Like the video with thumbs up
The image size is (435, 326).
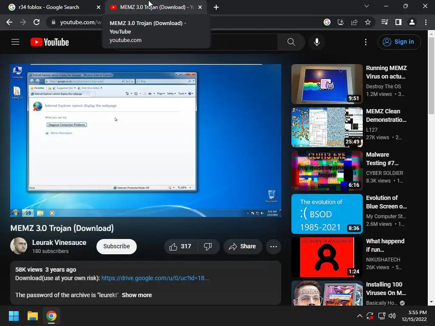point(181,247)
